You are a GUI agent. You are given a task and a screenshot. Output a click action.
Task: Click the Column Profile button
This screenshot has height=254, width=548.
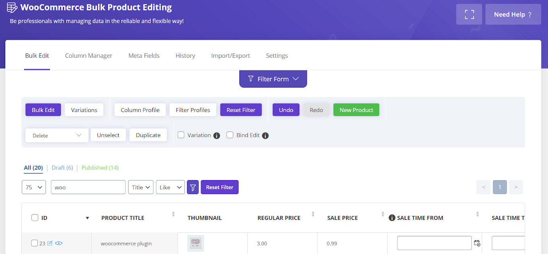(140, 110)
